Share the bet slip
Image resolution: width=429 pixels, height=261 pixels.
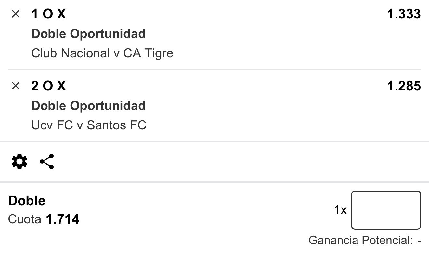tap(47, 161)
